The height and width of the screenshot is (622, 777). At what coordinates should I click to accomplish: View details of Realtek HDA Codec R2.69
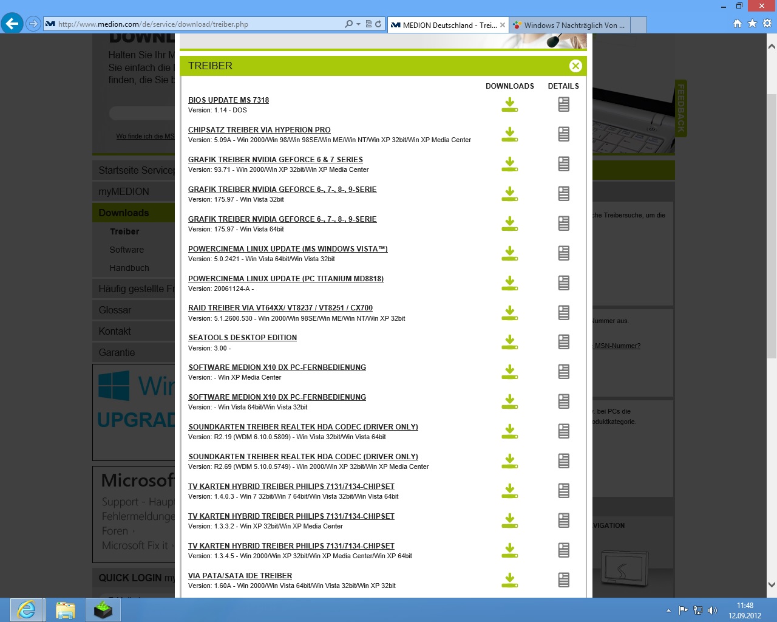point(564,461)
